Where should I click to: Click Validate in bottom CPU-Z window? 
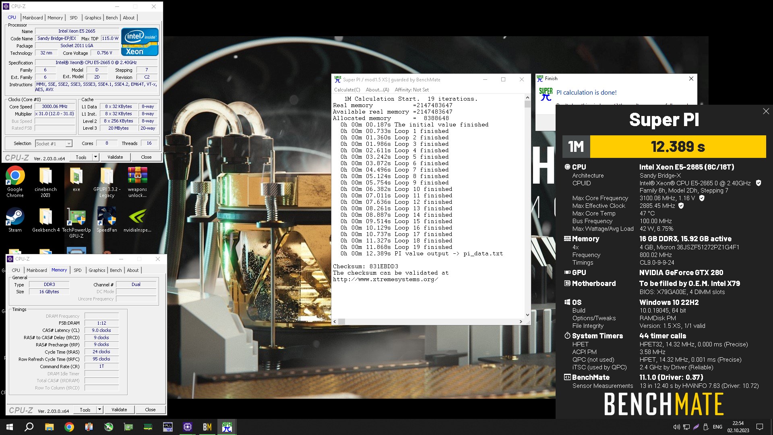click(x=119, y=410)
